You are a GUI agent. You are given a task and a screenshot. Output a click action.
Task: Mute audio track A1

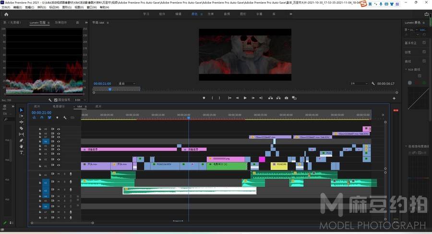tap(59, 174)
